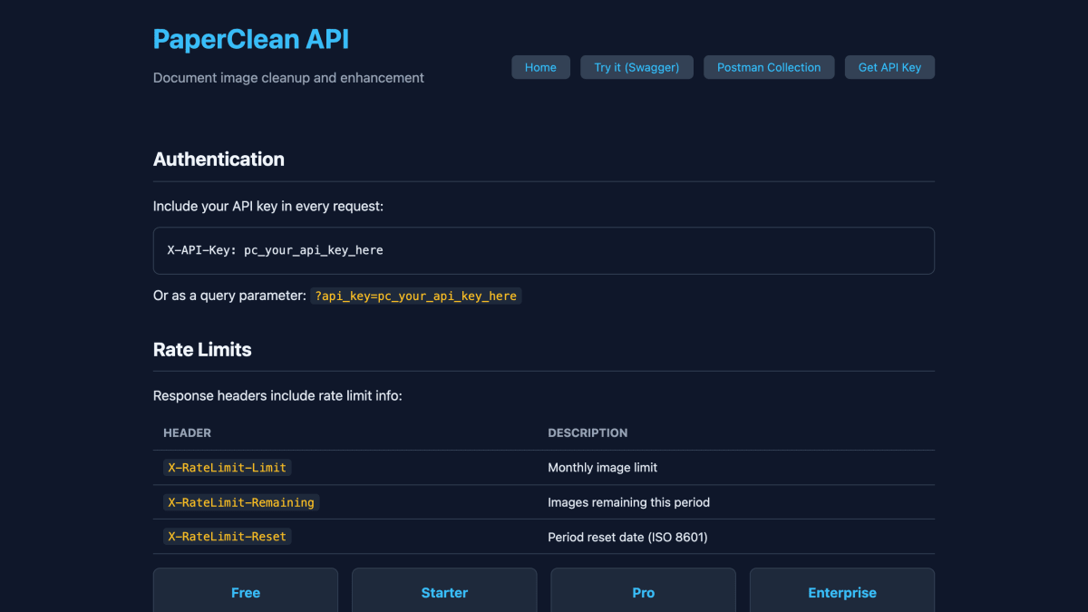The image size is (1088, 612).
Task: Click 'Include your API key in every request' text
Action: pos(268,207)
